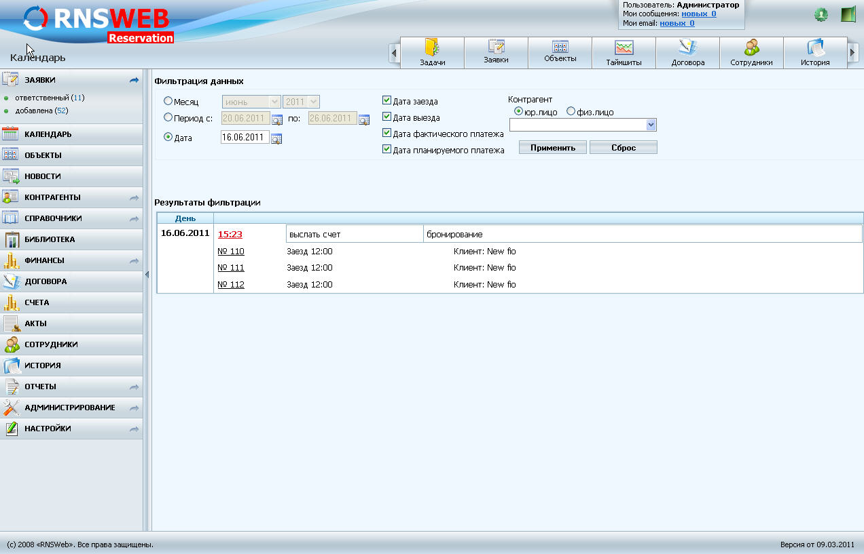Uncheck Дата фактического платежа
This screenshot has height=554, width=864.
pos(386,134)
